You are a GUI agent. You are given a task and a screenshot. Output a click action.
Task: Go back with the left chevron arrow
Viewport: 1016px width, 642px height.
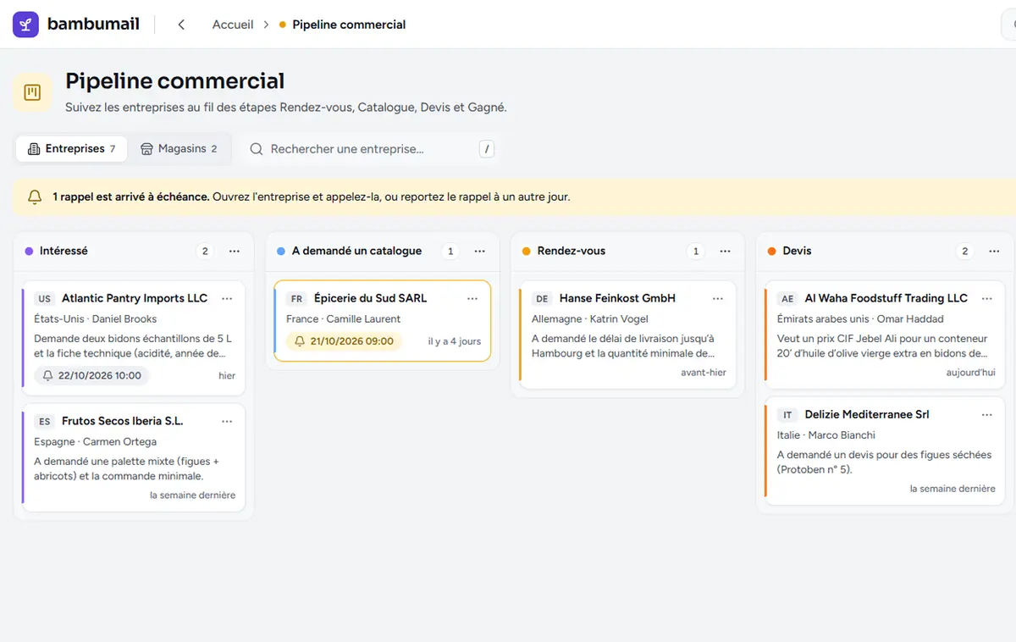click(x=181, y=25)
